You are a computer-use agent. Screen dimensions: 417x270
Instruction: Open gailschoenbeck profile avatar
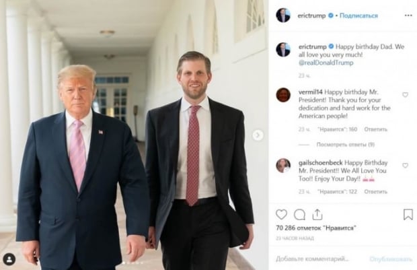click(x=283, y=166)
